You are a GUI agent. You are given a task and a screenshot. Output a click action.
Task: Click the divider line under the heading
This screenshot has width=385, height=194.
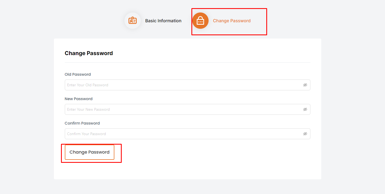(x=187, y=62)
